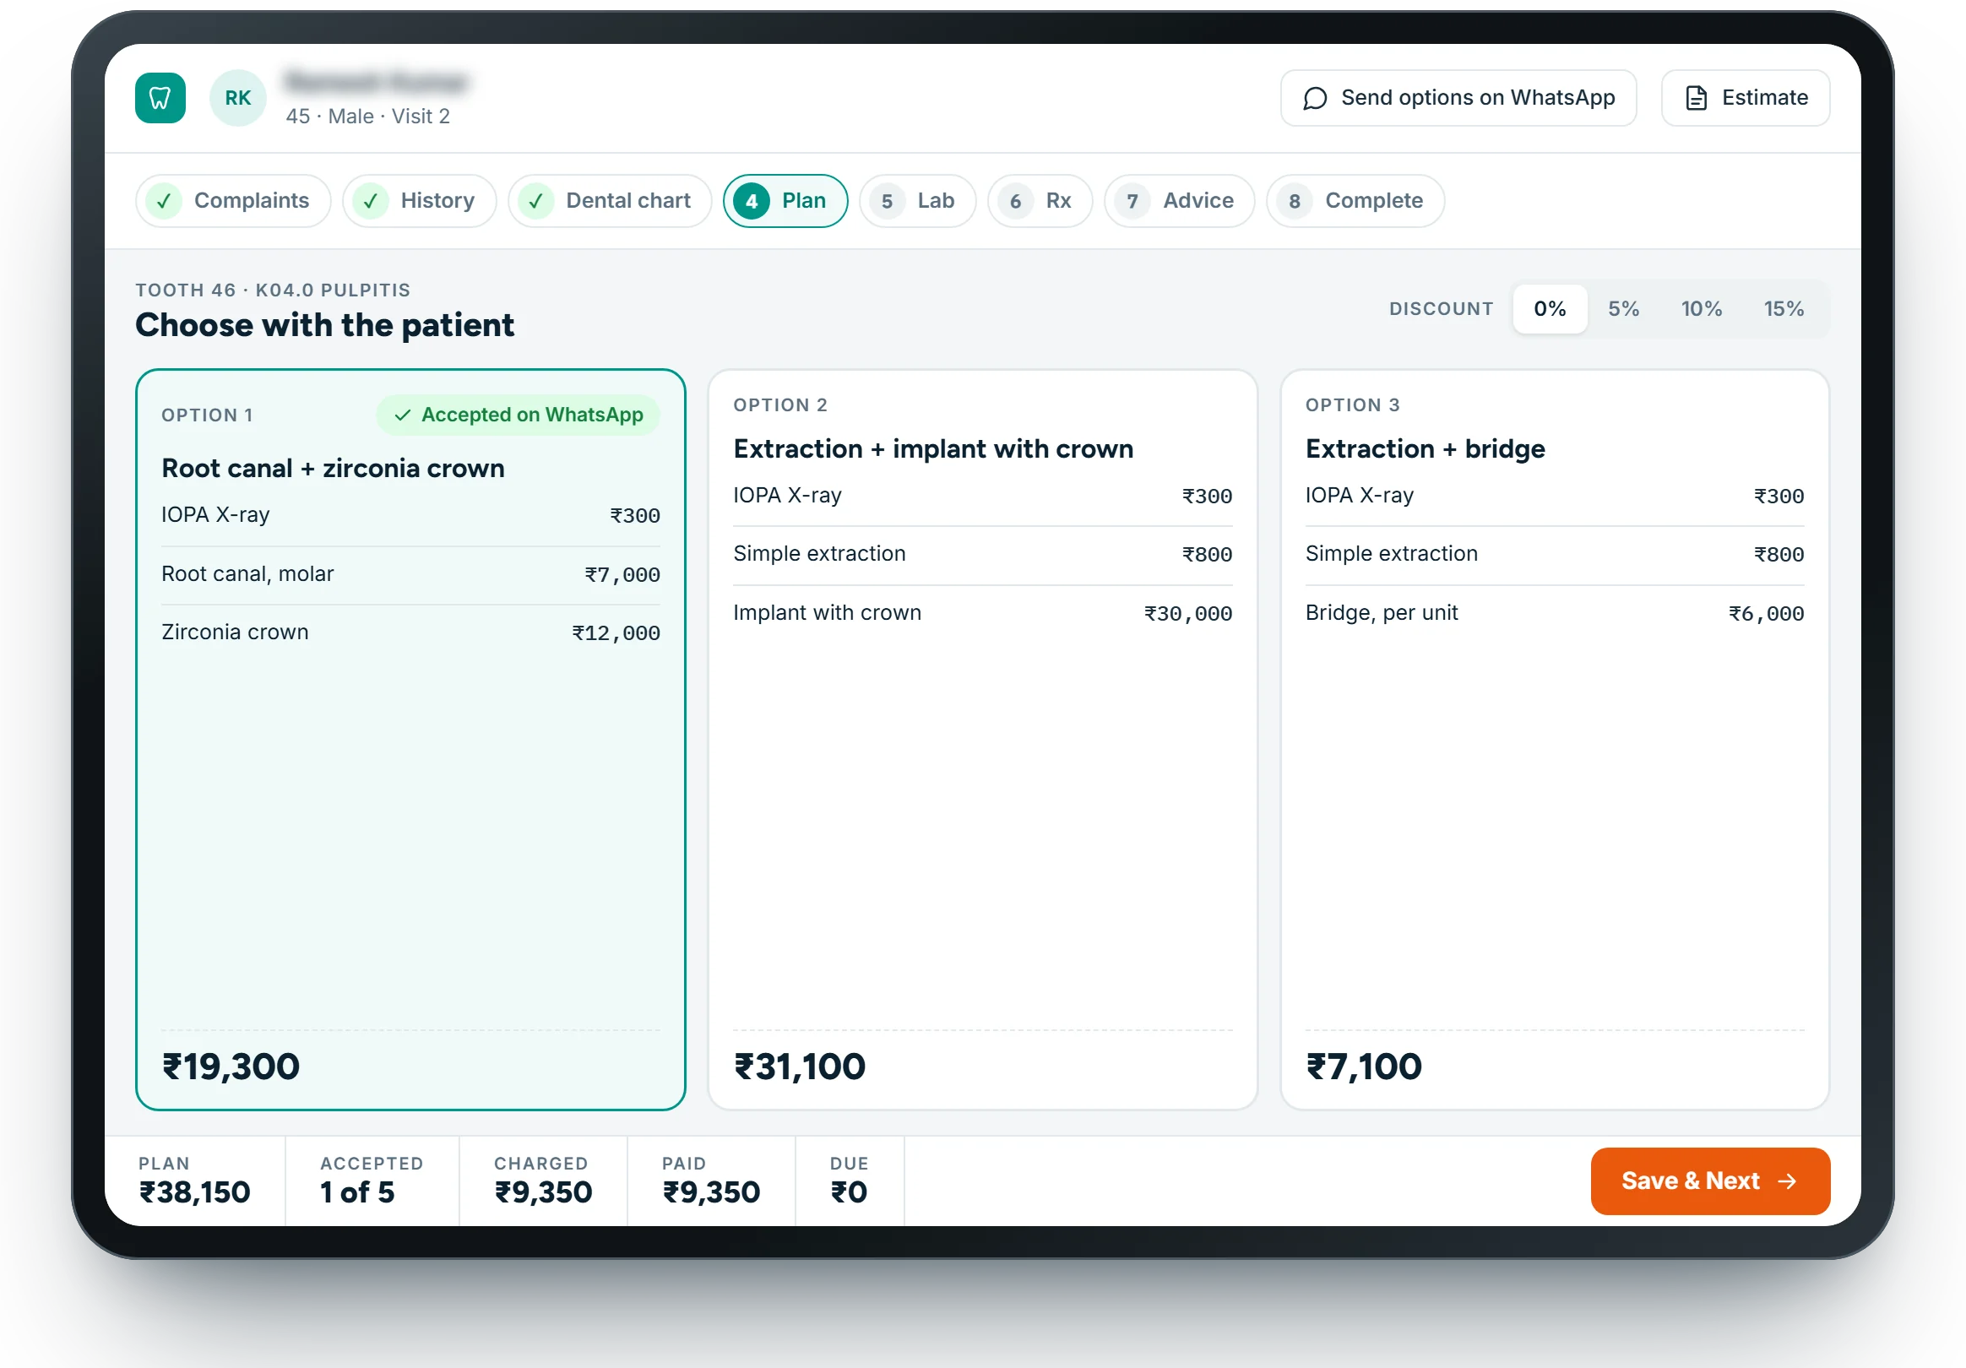The image size is (1966, 1368).
Task: Set discount to 15%
Action: click(1784, 309)
